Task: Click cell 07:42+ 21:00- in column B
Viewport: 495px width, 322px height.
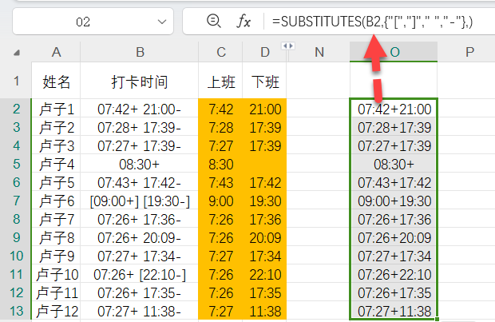Action: point(140,109)
